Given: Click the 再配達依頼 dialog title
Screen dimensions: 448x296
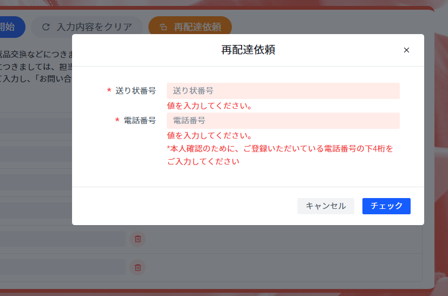Looking at the screenshot, I should point(248,50).
